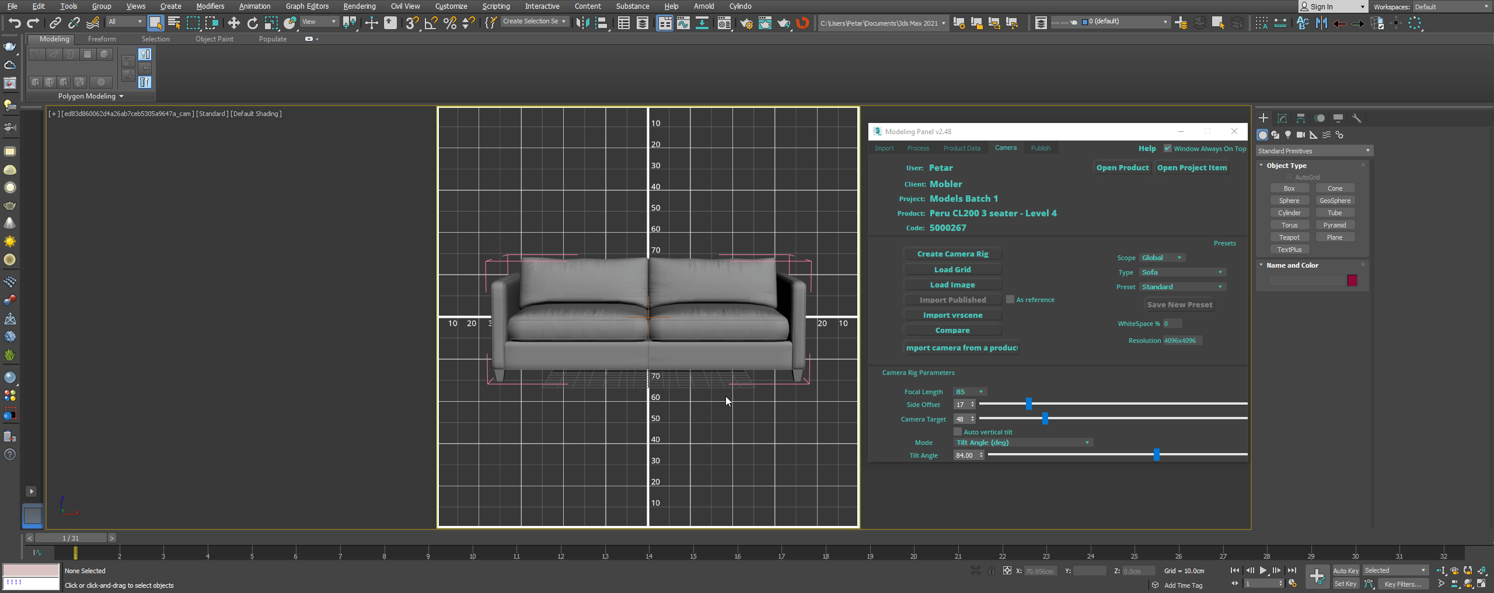Enable the As reference checkbox

pos(1010,300)
